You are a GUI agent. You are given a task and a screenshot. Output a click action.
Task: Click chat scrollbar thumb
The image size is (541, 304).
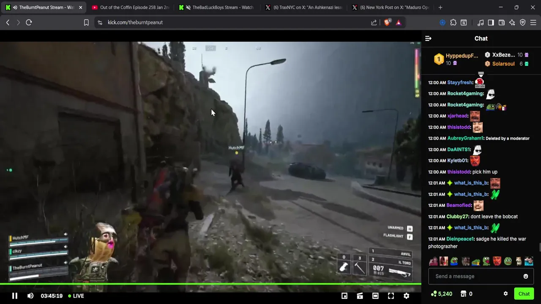539,247
